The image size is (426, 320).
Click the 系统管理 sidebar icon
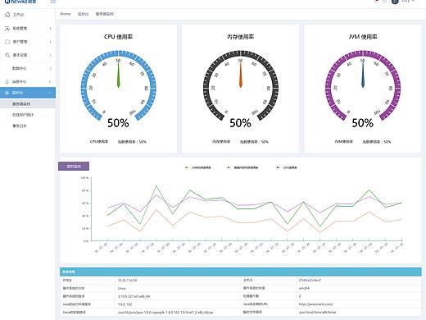click(x=7, y=29)
